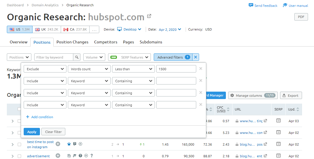314x159 pixels.
Task: Add 'best time to post on instagram' via plus icon
Action: point(58,144)
